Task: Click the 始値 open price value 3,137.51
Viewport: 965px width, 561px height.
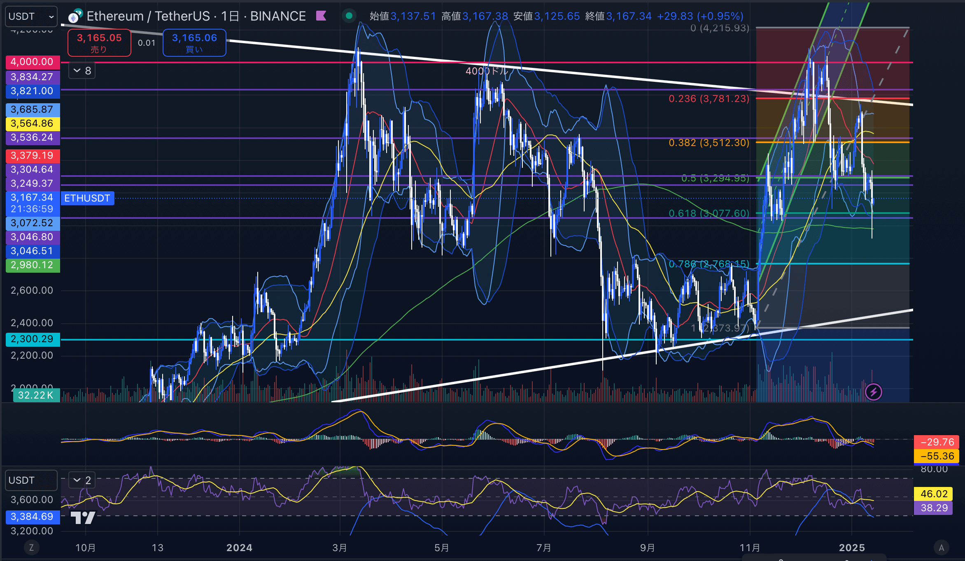Action: click(413, 16)
